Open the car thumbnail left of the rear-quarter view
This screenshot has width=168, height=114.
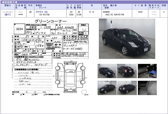click(107, 88)
